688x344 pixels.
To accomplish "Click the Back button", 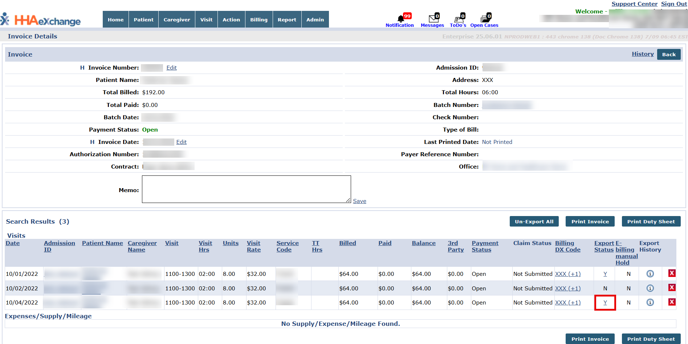I will (669, 54).
